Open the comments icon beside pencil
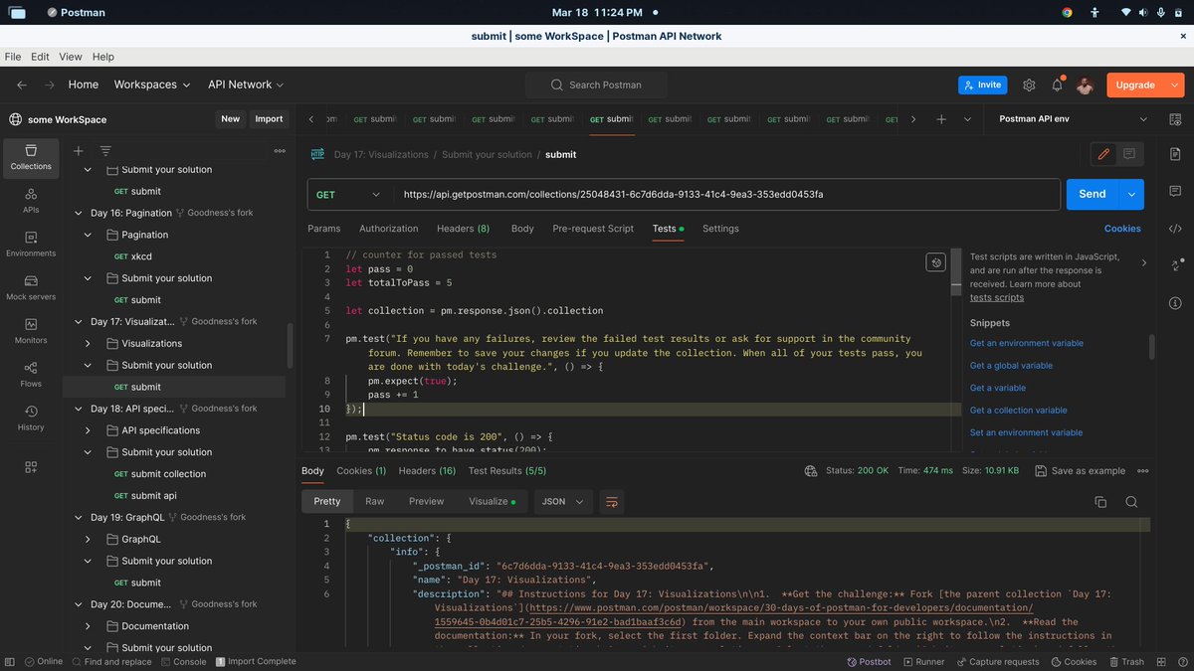1194x671 pixels. [1129, 154]
